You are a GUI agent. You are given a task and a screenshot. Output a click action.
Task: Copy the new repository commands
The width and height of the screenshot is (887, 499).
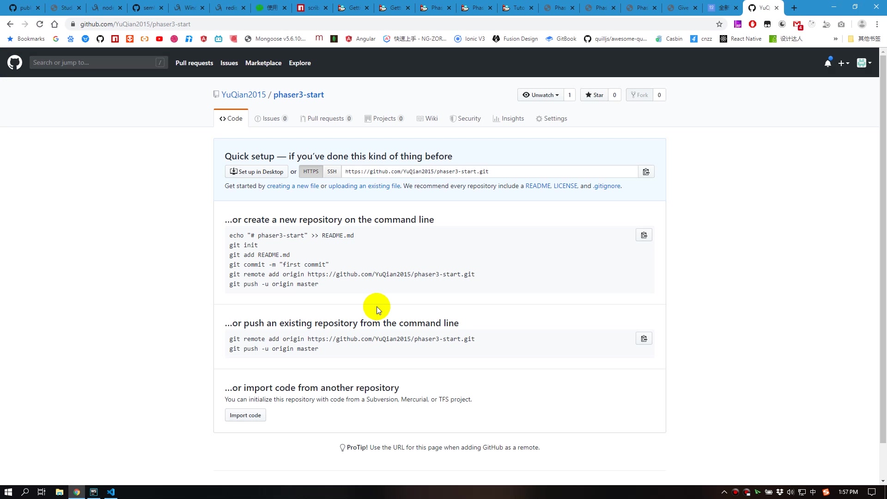[644, 235]
